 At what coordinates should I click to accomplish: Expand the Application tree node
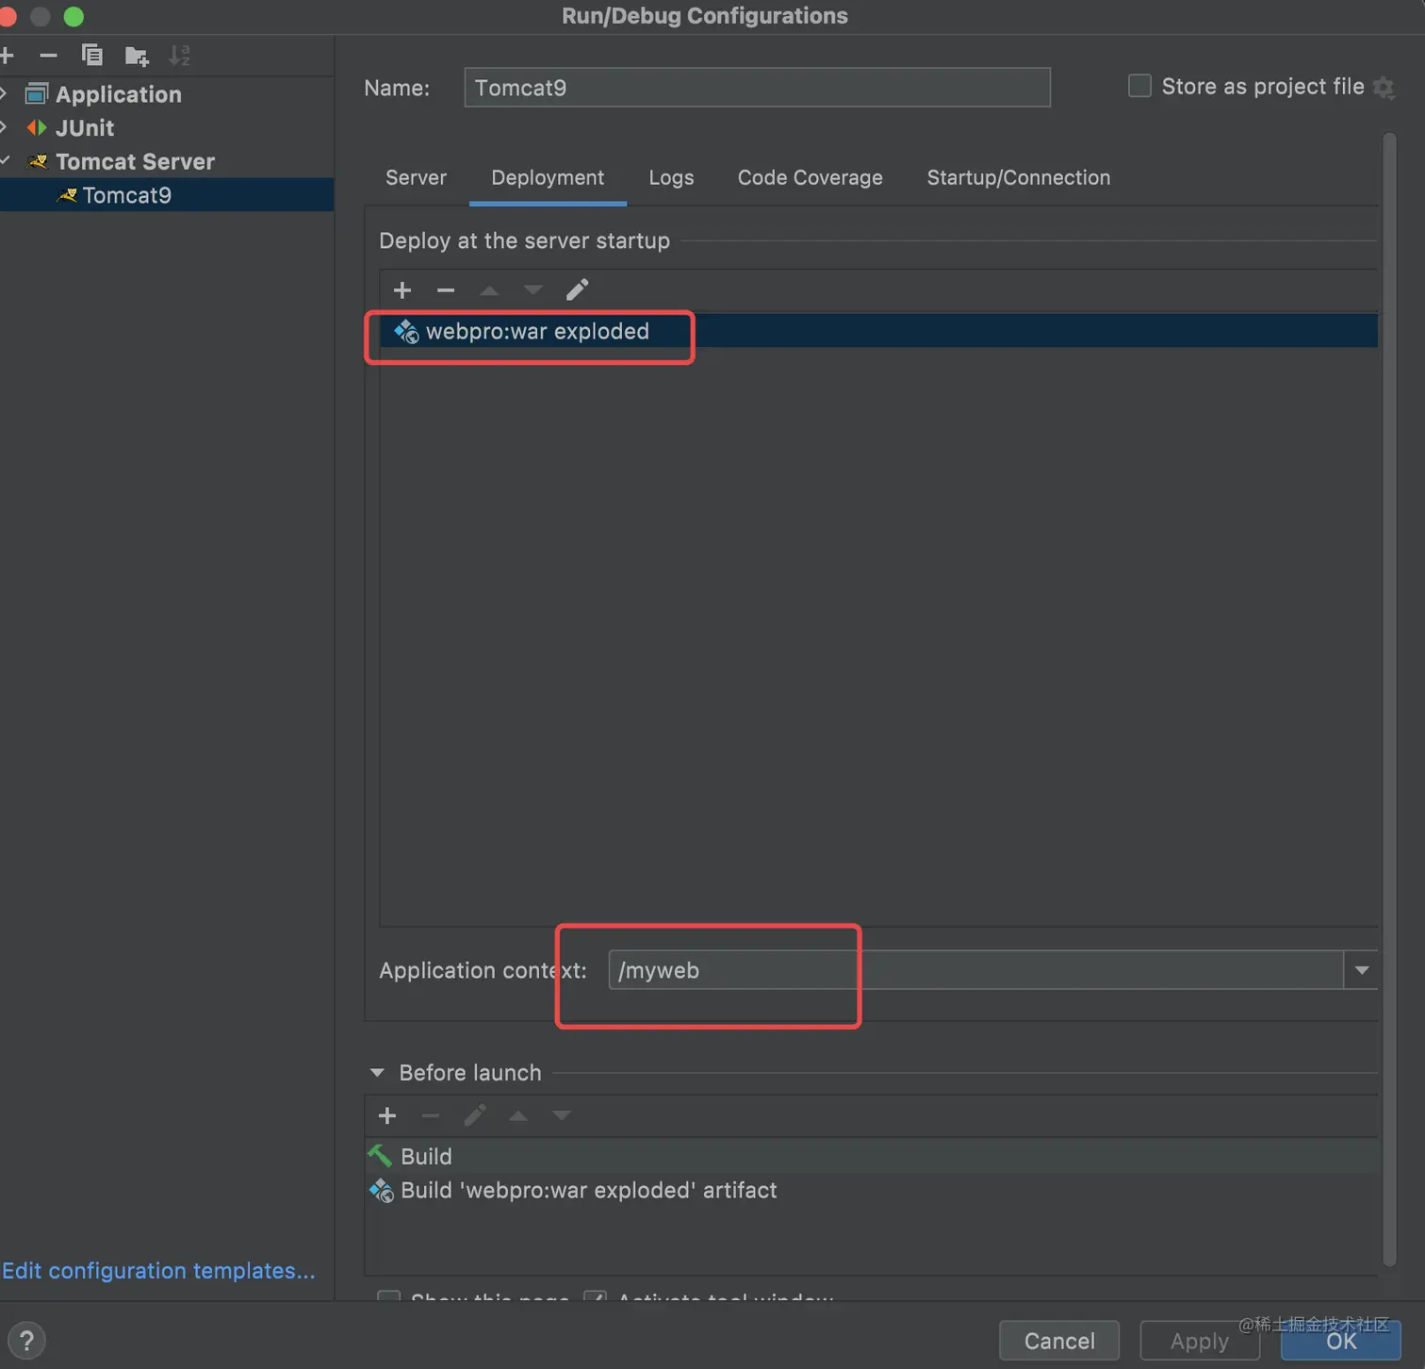[5, 93]
